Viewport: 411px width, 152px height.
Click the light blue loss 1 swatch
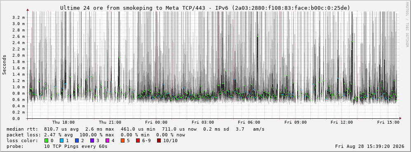(x=61, y=141)
